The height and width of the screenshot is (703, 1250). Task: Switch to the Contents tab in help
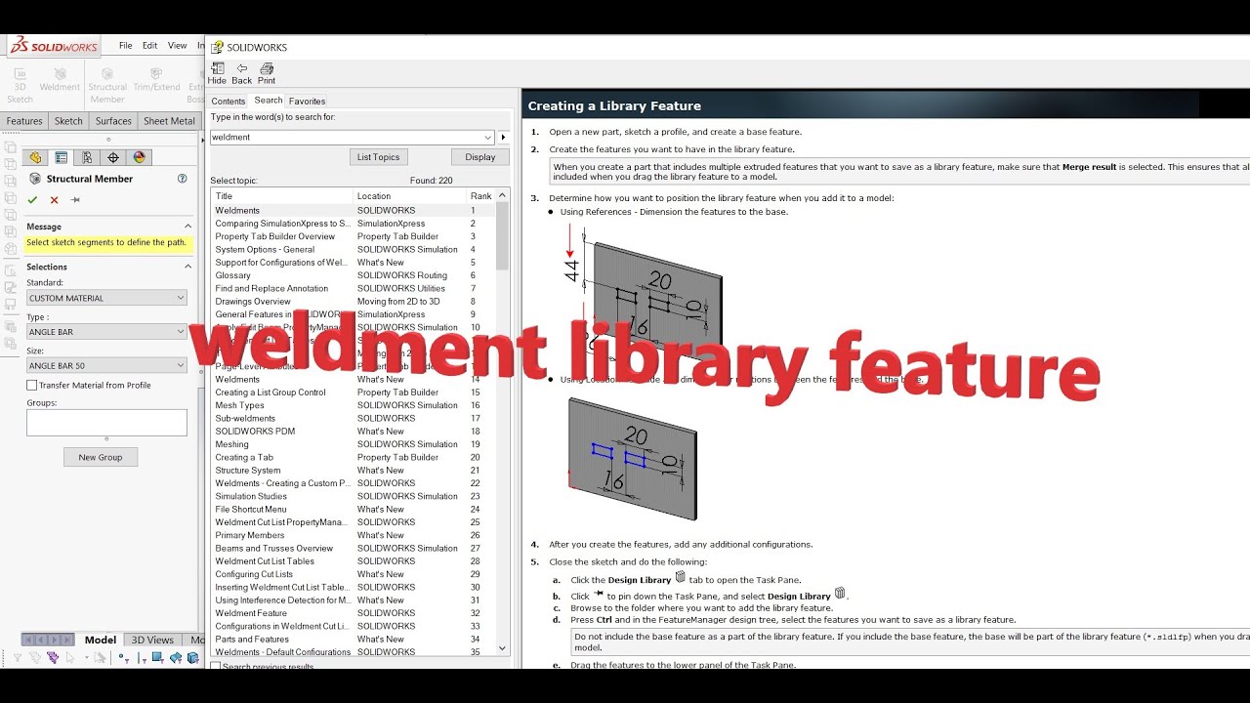pyautogui.click(x=229, y=101)
